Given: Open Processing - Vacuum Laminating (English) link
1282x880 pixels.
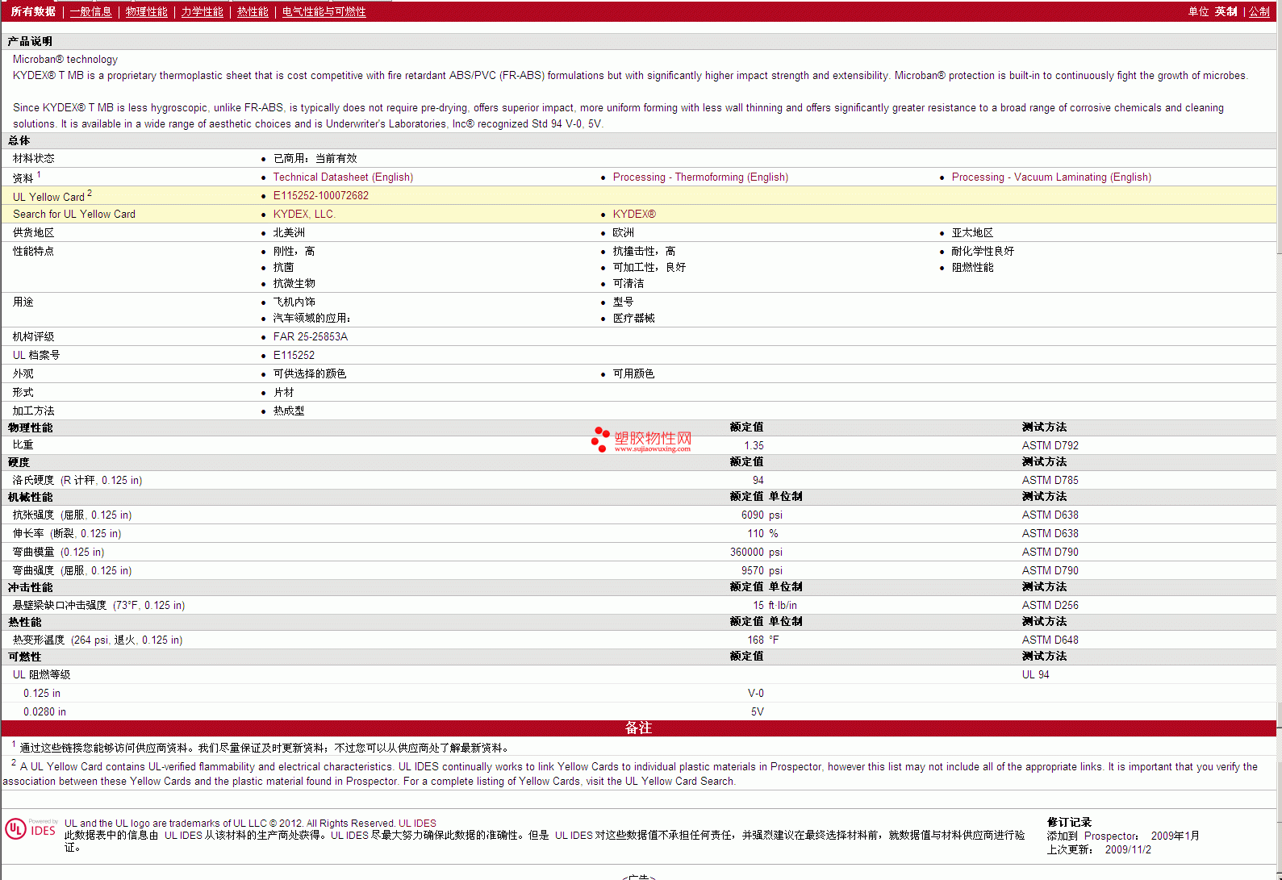Looking at the screenshot, I should 1051,177.
